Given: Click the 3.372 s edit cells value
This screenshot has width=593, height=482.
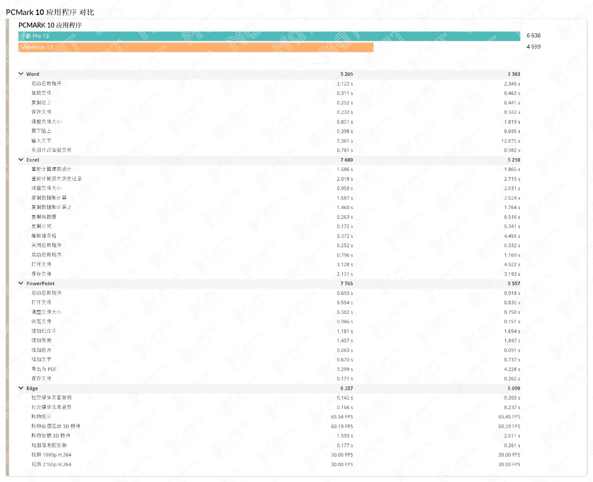Looking at the screenshot, I should point(345,236).
